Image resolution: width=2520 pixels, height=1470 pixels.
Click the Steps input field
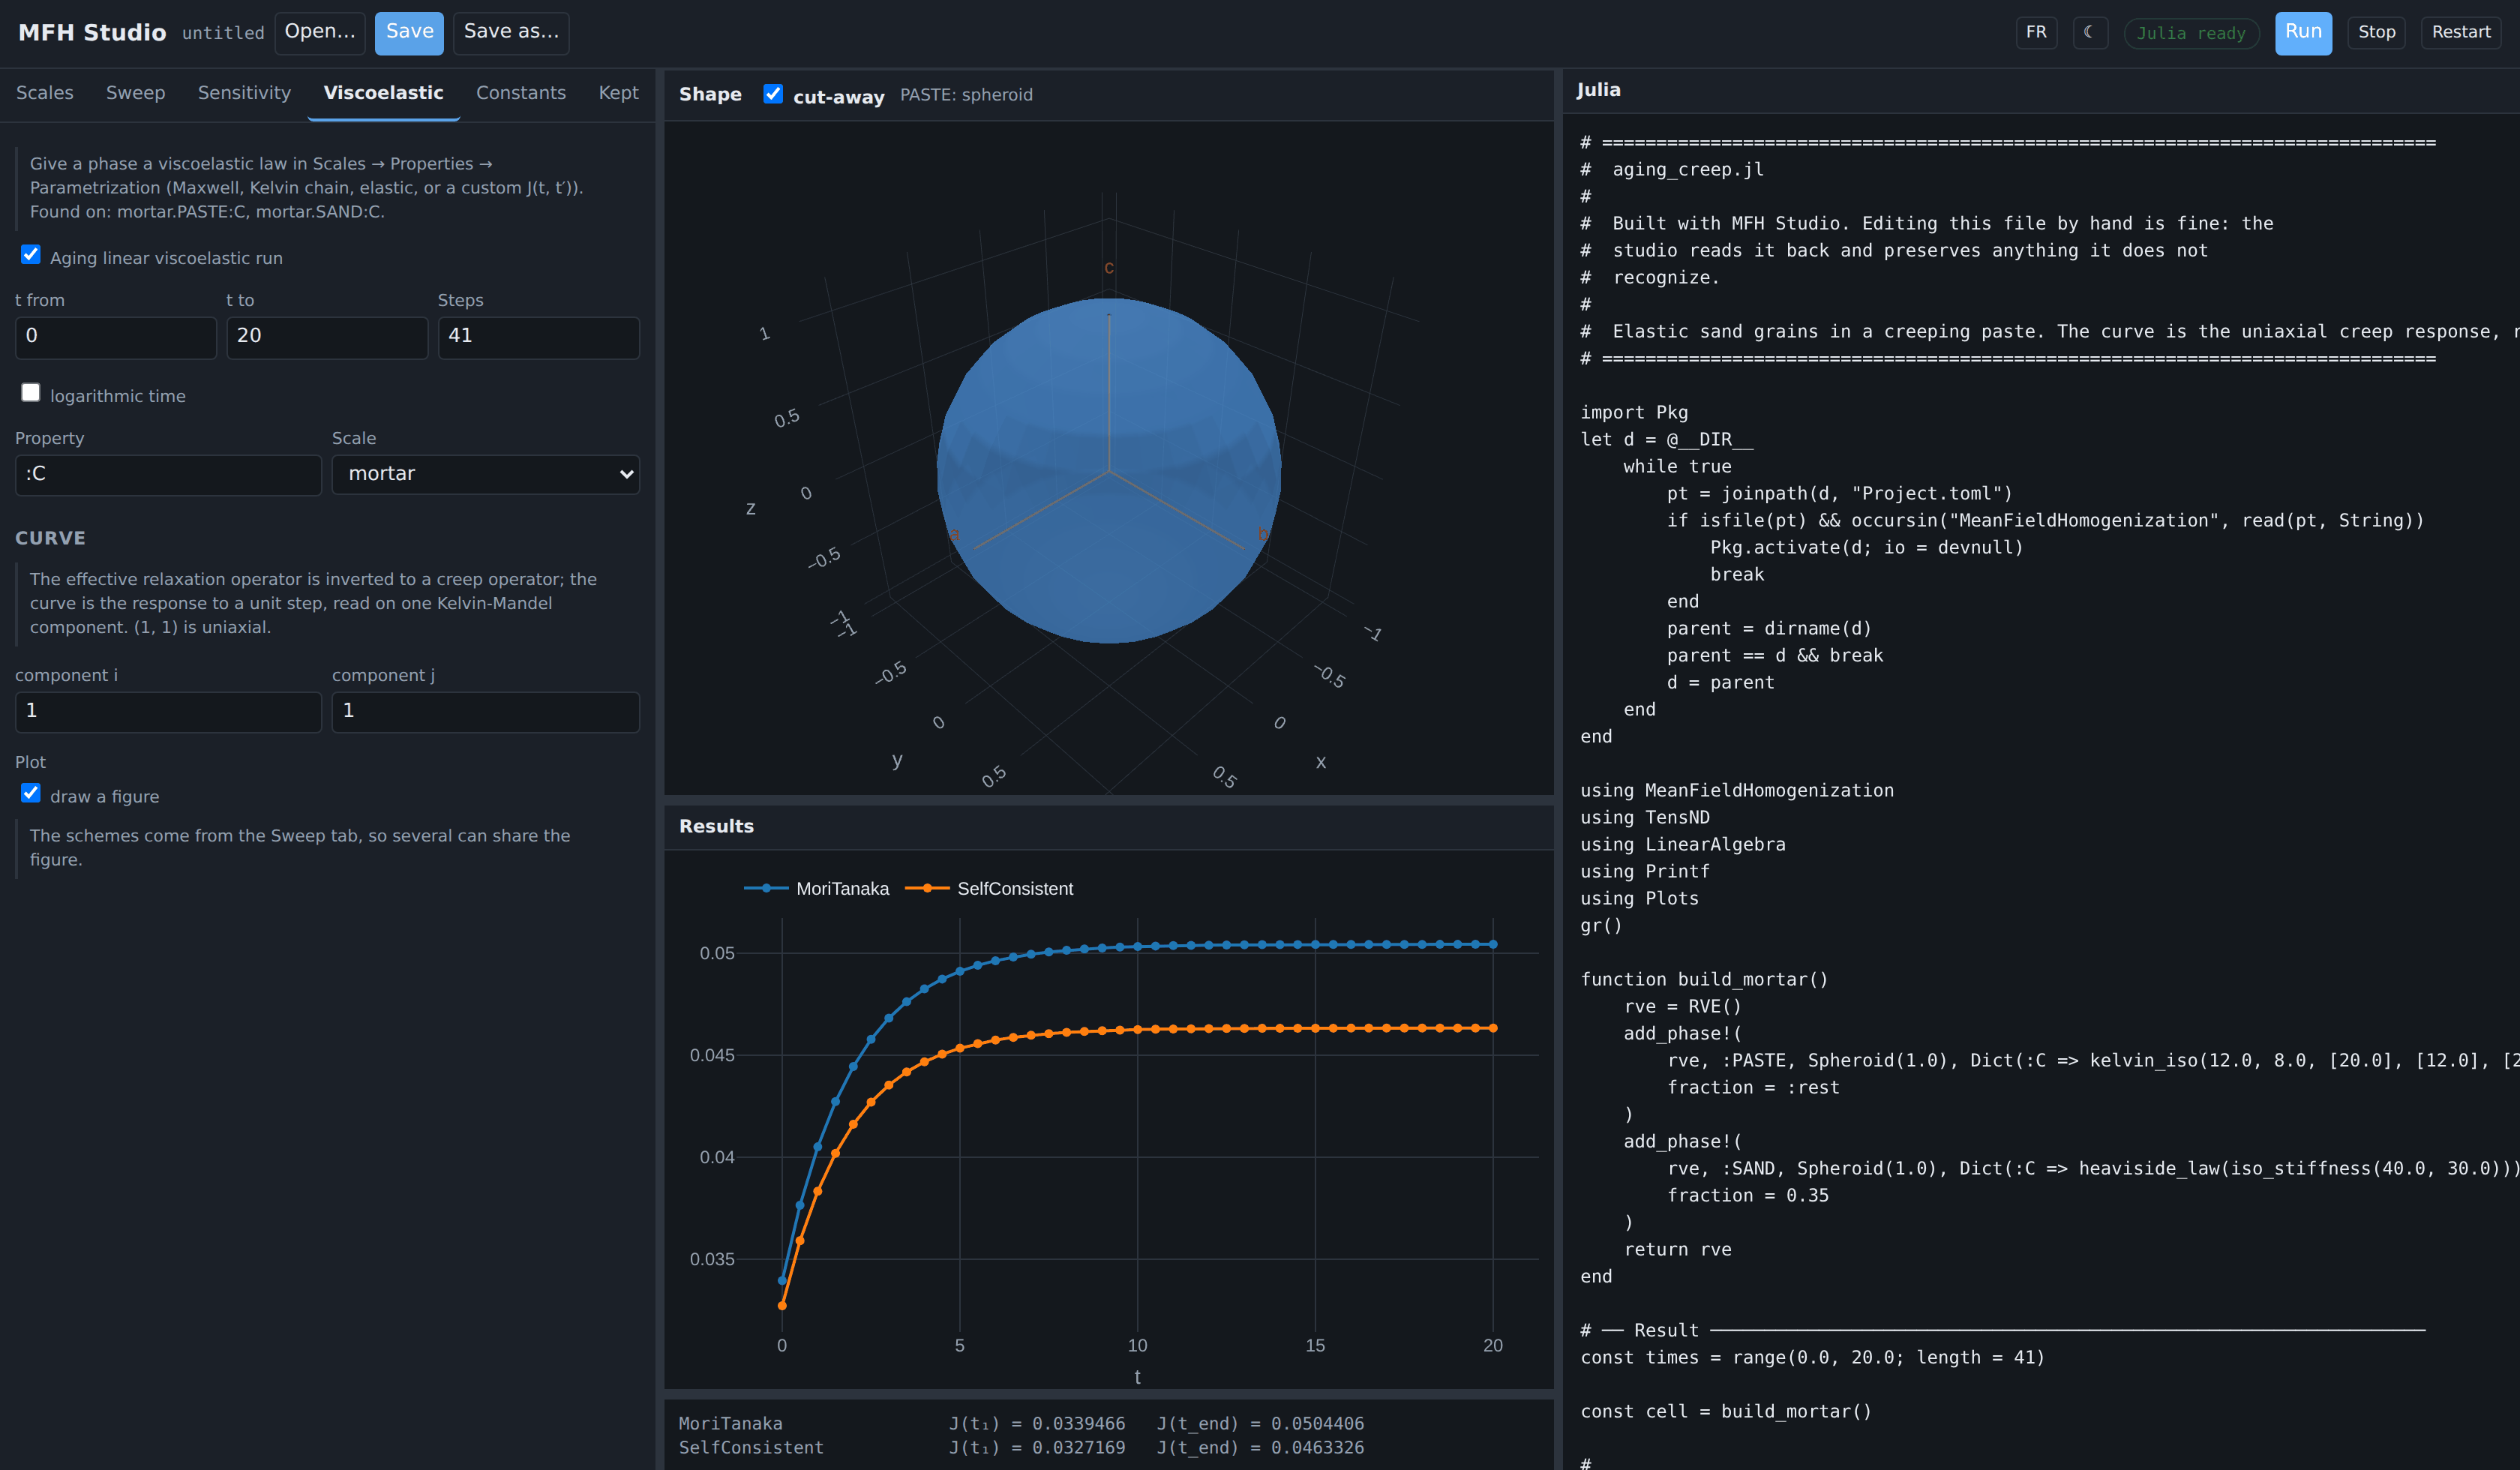pos(539,337)
